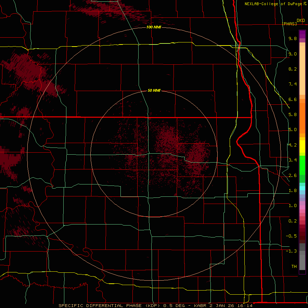This screenshot has height=308, width=308.
Task: Click the 4.2 value on the color scale
Action: point(293,145)
